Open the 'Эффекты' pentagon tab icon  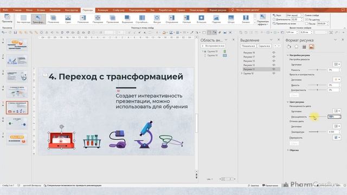[x=297, y=47]
